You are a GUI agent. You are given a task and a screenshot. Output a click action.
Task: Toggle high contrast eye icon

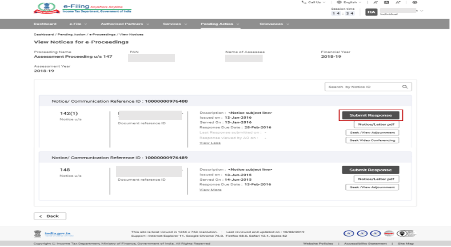415,3
